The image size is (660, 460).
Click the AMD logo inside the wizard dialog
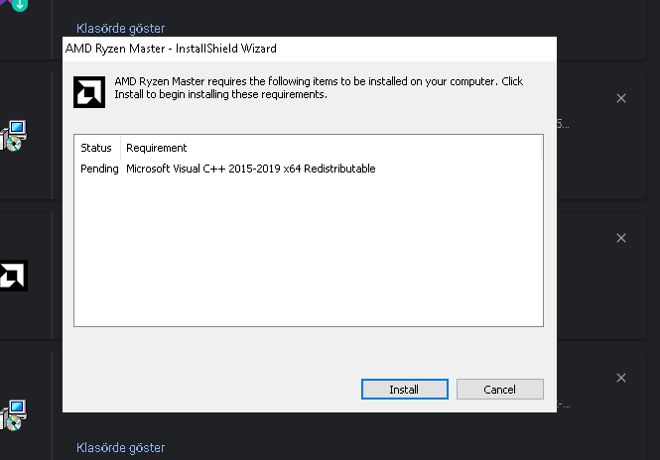pyautogui.click(x=90, y=91)
